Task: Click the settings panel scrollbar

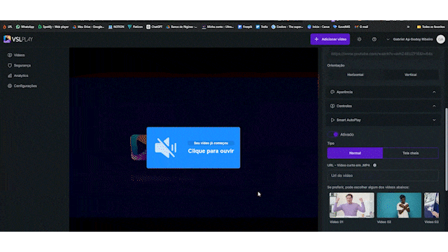Action: (446, 149)
